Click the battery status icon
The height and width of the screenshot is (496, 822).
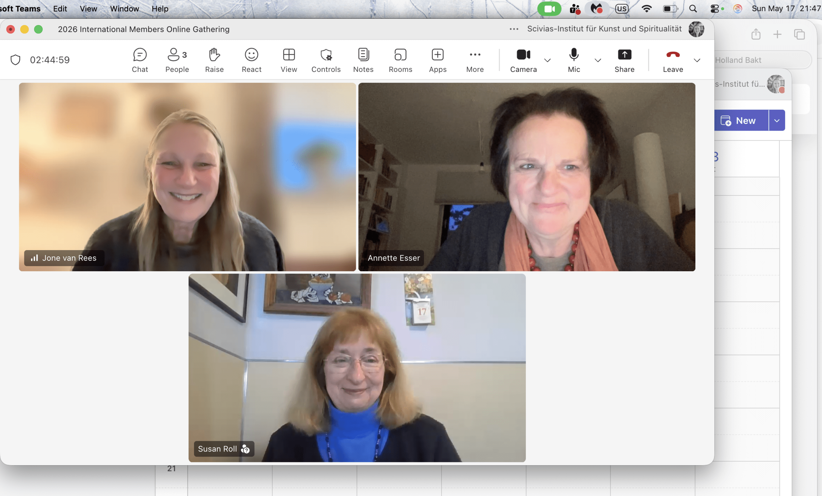(670, 9)
